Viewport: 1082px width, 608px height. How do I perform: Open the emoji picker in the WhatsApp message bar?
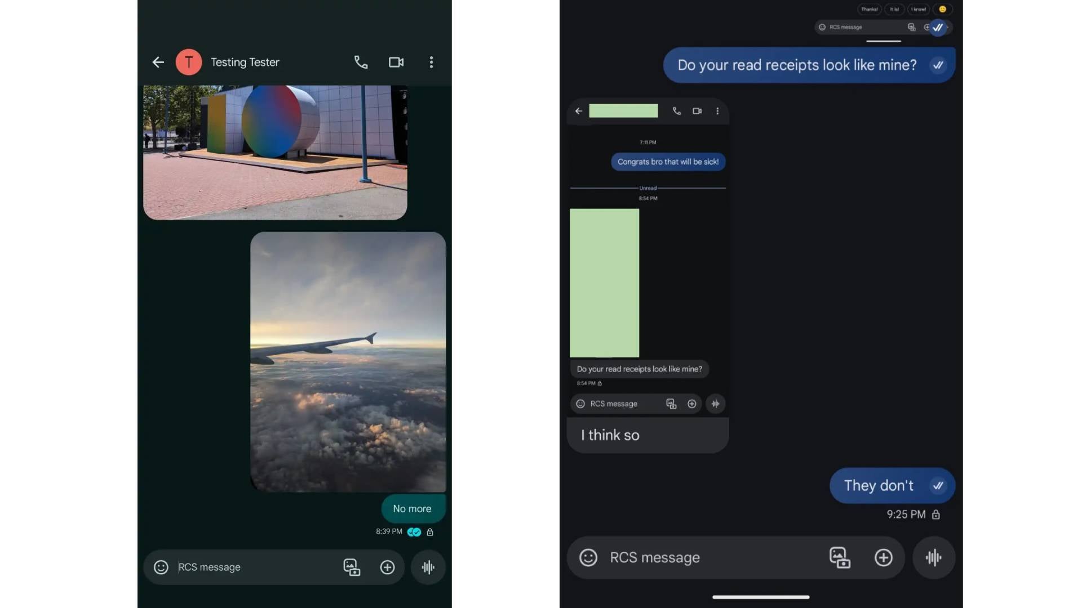click(161, 567)
